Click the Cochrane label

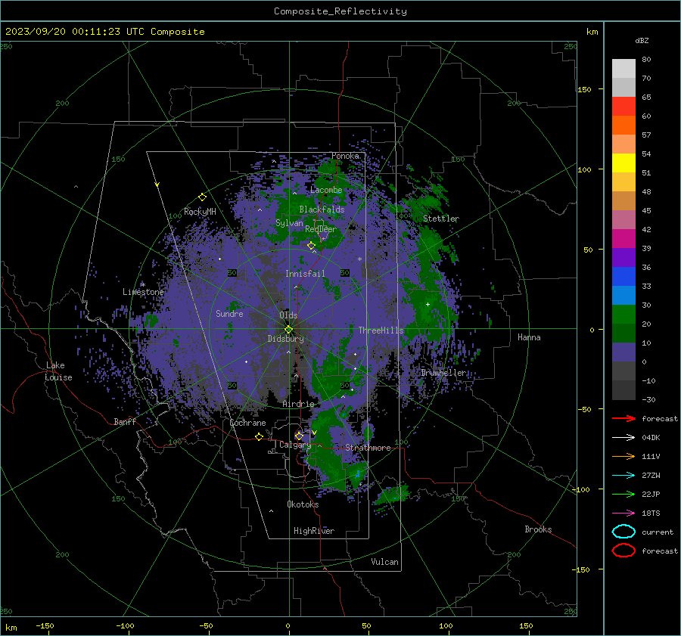click(247, 423)
